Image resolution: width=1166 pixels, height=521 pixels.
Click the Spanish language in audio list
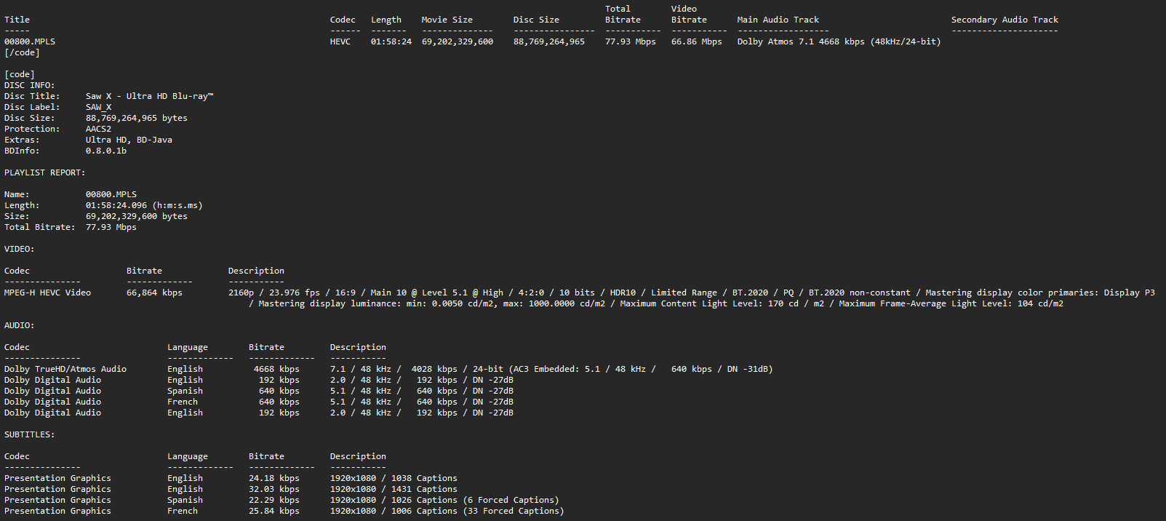(185, 391)
